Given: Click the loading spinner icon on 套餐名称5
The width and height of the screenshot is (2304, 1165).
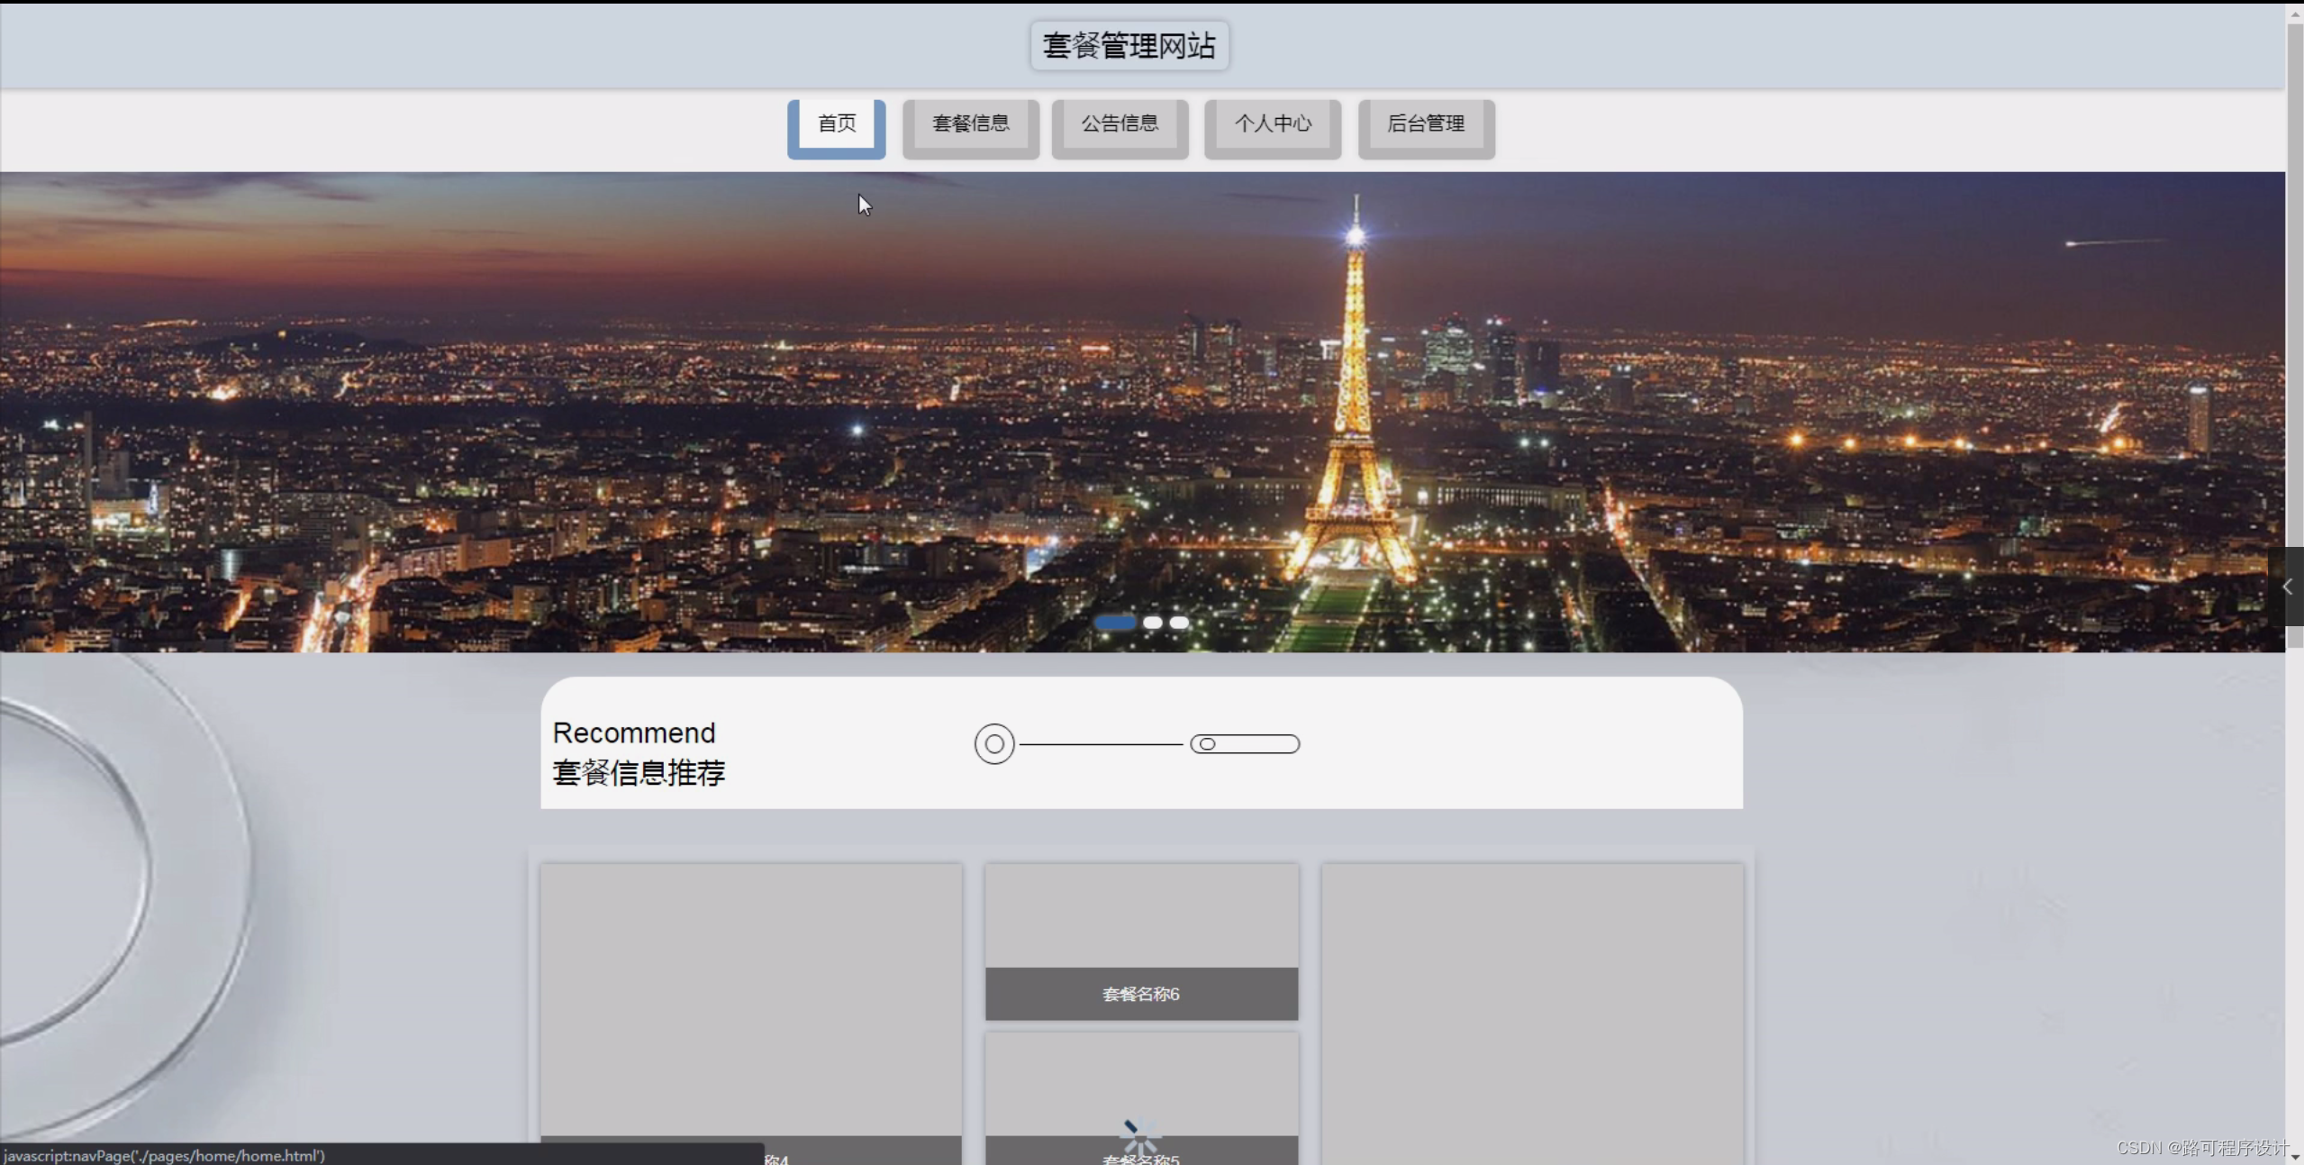Looking at the screenshot, I should click(1140, 1137).
